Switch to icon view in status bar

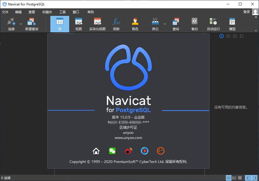point(229,178)
